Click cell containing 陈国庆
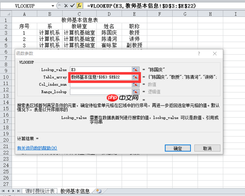245x196 pixels. tap(109, 33)
